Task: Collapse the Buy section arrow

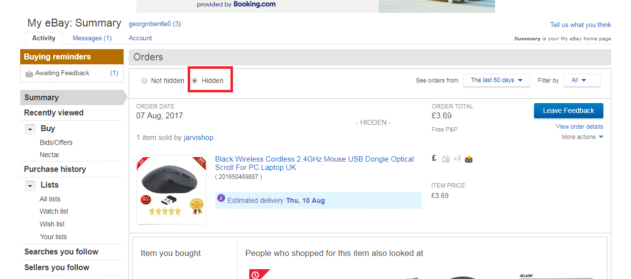Action: (31, 129)
